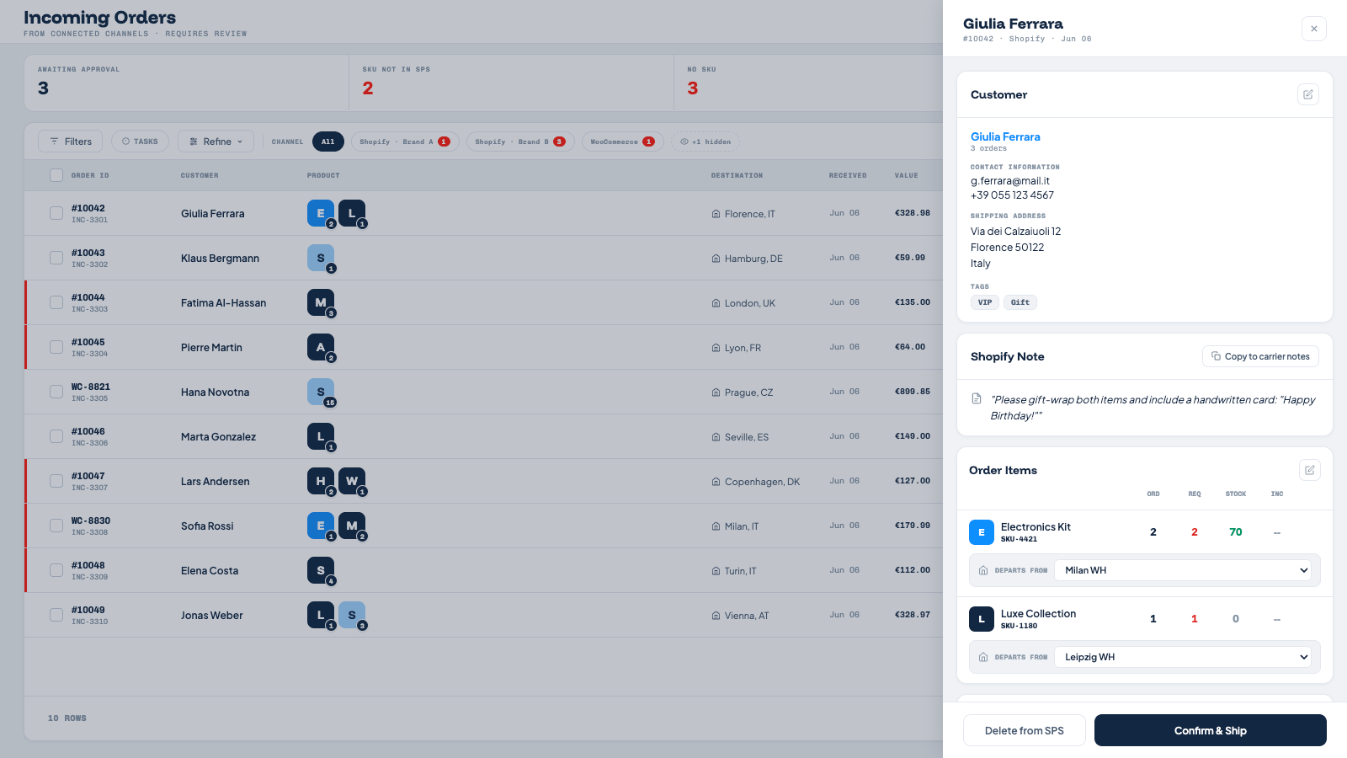
Task: Click g.ferrara@mail.it email address
Action: (1010, 181)
